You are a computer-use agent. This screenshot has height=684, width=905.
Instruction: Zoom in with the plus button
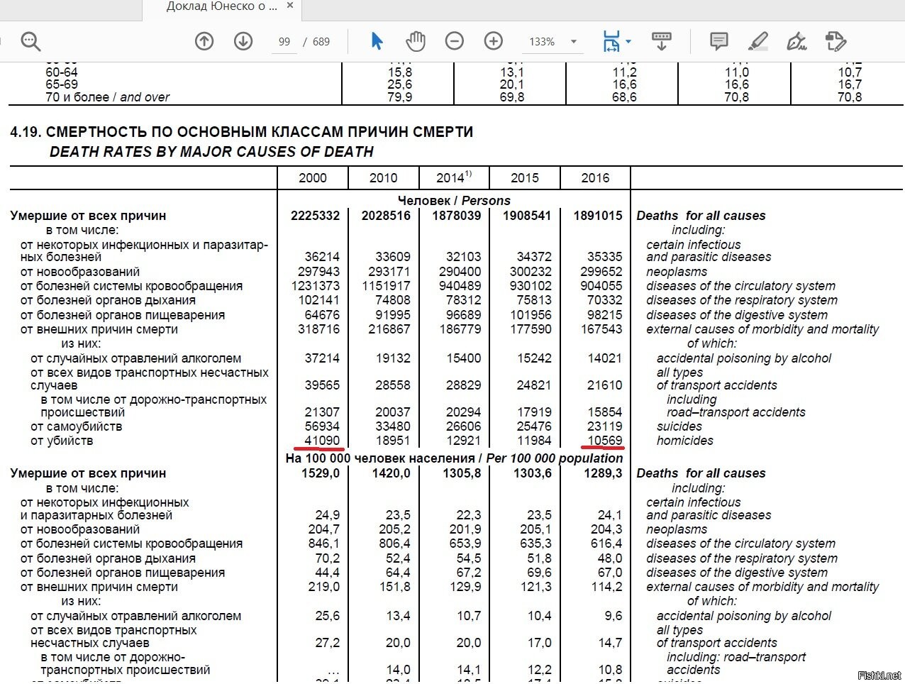tap(494, 41)
